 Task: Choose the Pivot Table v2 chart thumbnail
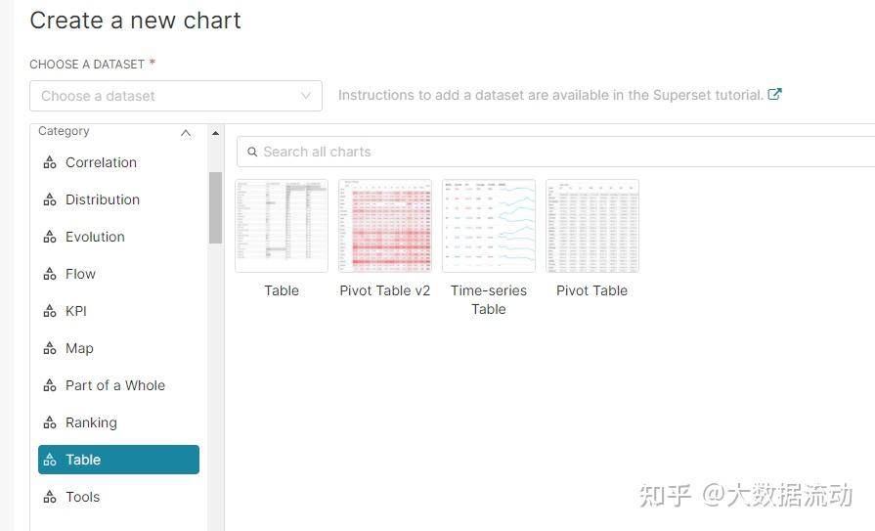click(385, 226)
